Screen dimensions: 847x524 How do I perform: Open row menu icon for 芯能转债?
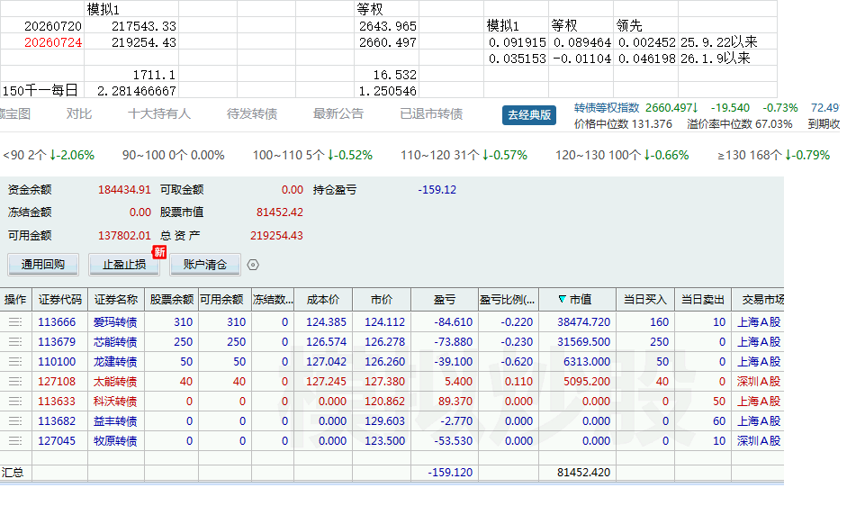click(15, 342)
